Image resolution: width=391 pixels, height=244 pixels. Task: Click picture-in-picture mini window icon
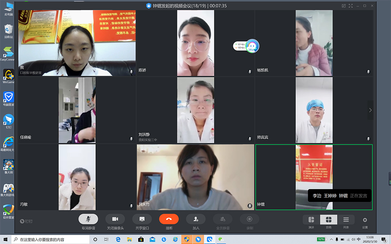[x=344, y=6]
